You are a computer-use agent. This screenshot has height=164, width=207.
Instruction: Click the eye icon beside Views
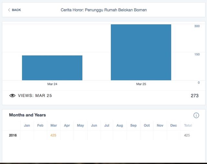(x=12, y=96)
